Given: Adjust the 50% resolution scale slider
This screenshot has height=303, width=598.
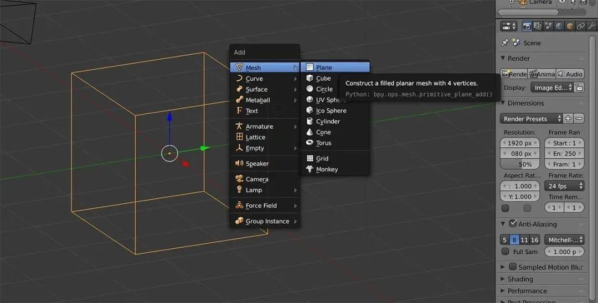Looking at the screenshot, I should pos(520,164).
